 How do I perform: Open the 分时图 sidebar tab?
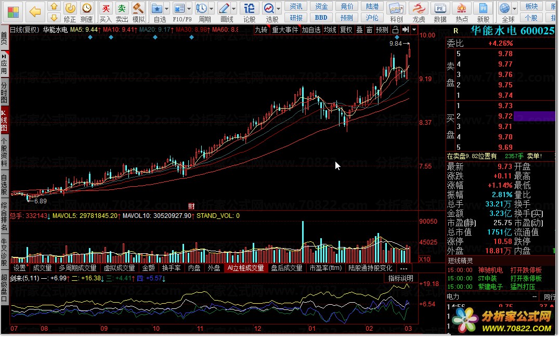[4, 92]
